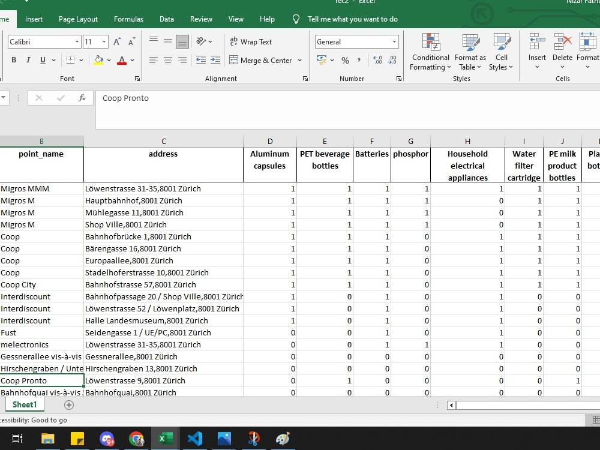Add a new sheet with plus icon
The height and width of the screenshot is (450, 600).
click(x=69, y=405)
